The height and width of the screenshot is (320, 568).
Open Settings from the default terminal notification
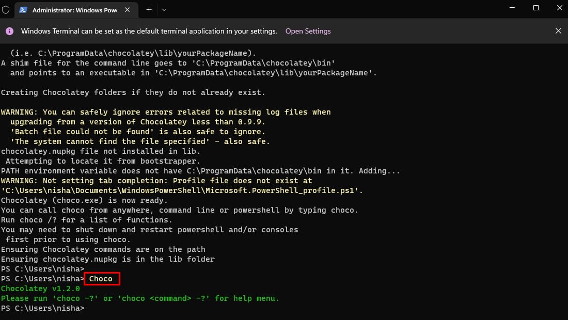click(x=308, y=31)
